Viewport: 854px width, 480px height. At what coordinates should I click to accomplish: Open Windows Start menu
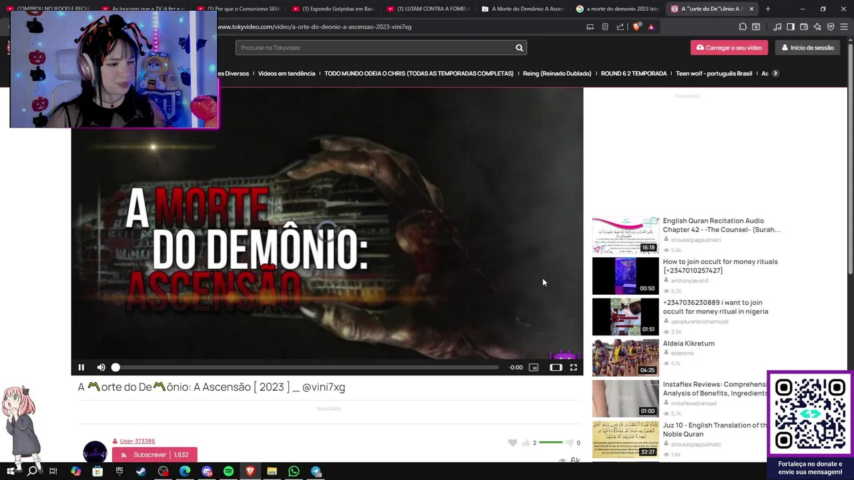pyautogui.click(x=10, y=471)
